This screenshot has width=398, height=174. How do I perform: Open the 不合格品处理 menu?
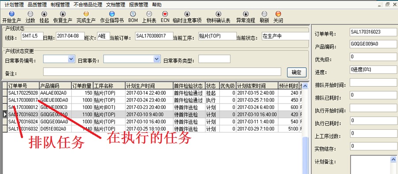[88, 4]
